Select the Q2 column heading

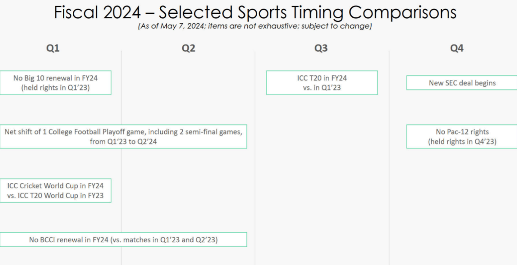188,49
